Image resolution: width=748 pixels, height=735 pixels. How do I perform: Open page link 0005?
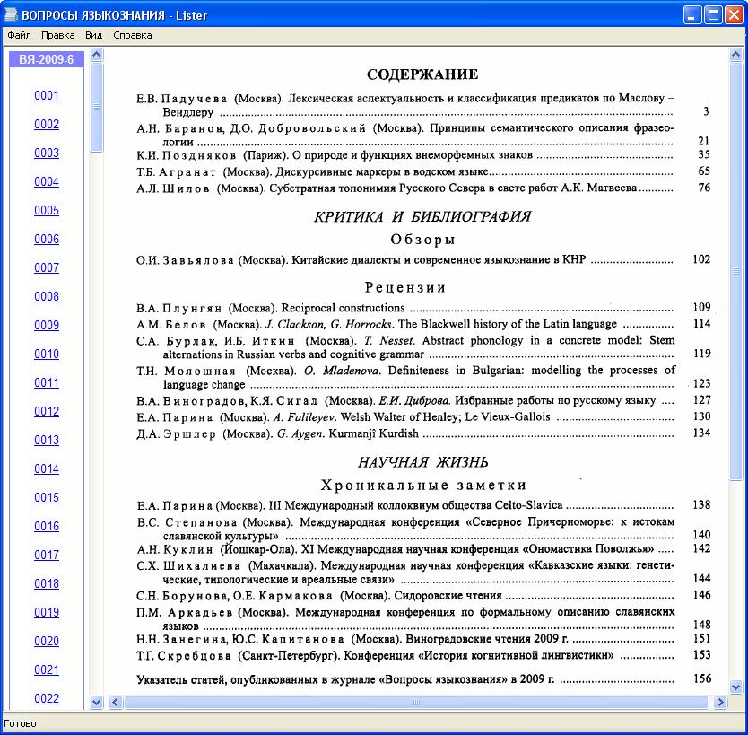47,211
